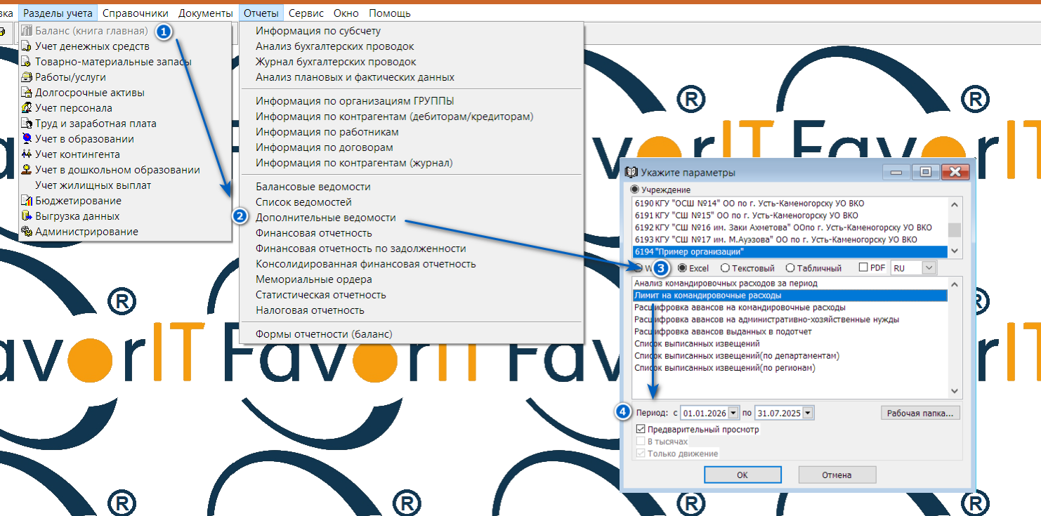Click the Рабочая папка... button

click(919, 413)
